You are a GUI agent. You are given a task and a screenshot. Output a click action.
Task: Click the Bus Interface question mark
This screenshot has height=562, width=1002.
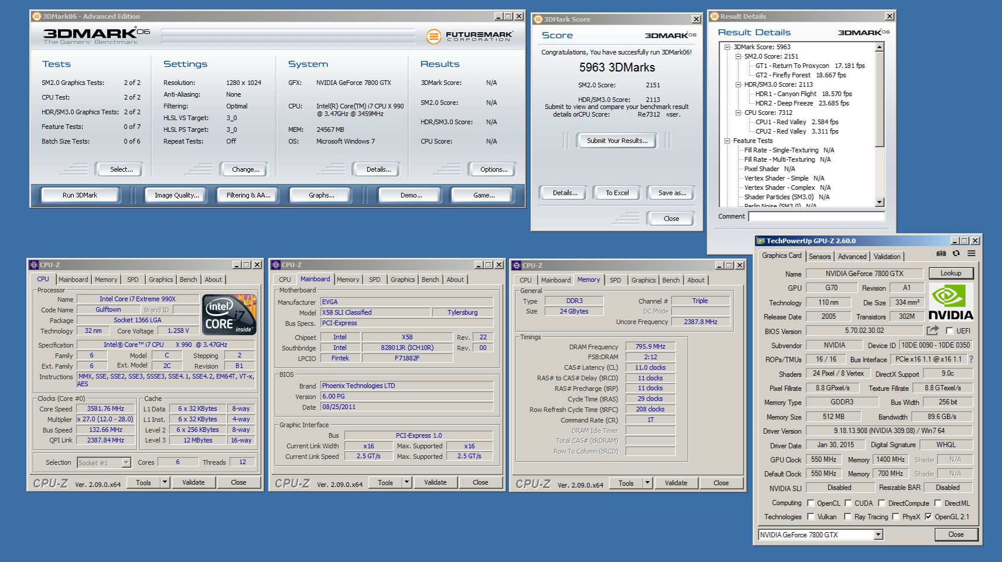[971, 359]
